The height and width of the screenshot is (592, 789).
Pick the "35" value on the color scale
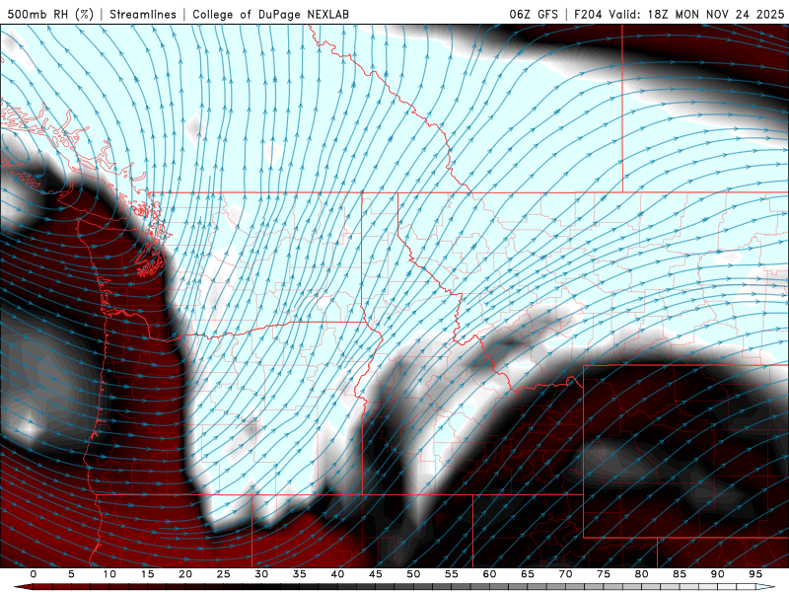pyautogui.click(x=300, y=574)
